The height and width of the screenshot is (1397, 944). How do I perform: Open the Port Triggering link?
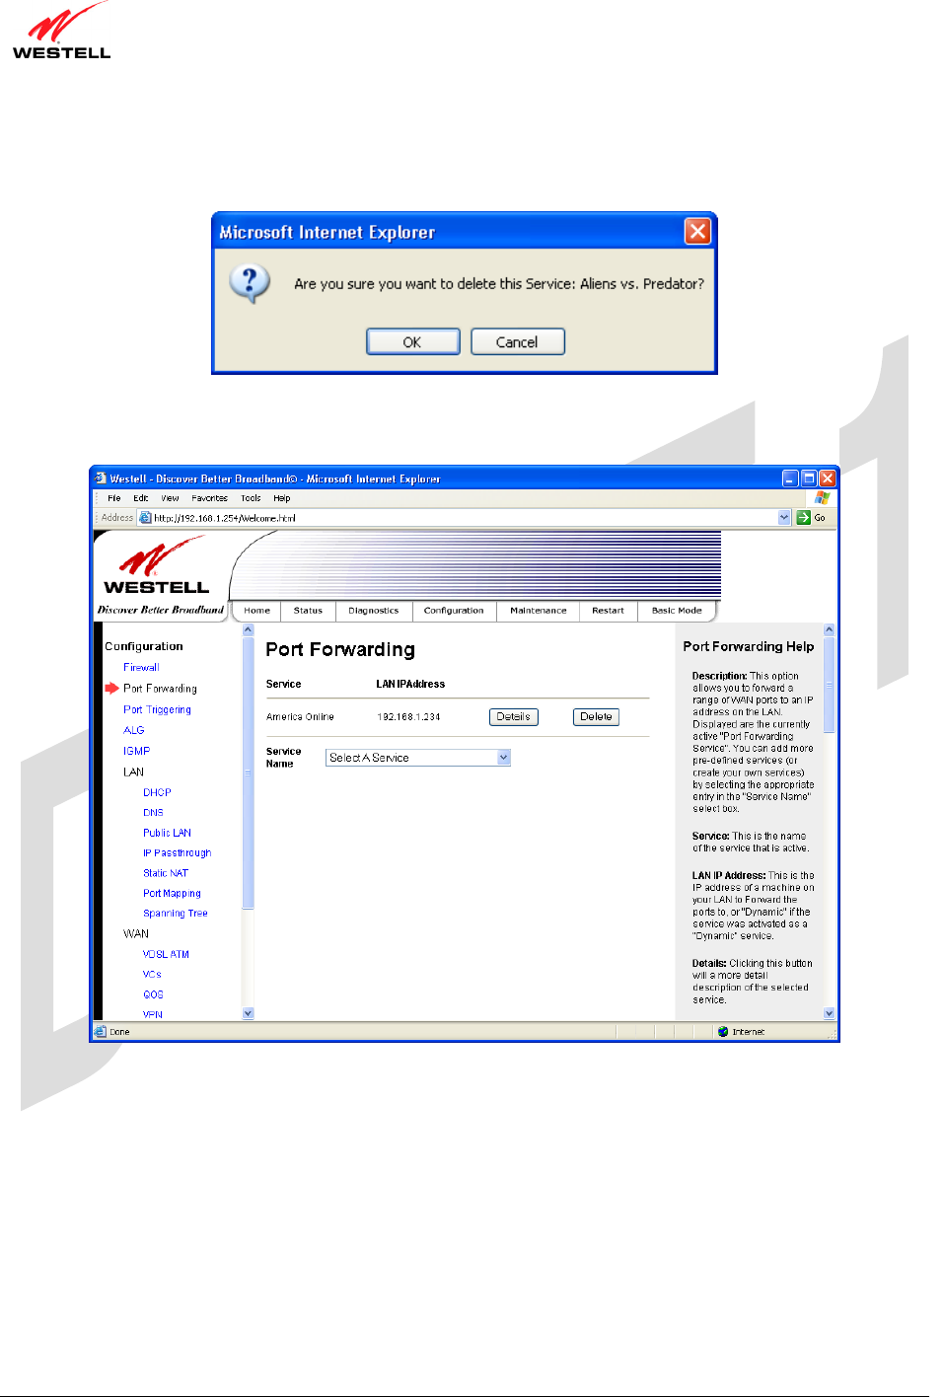(157, 709)
